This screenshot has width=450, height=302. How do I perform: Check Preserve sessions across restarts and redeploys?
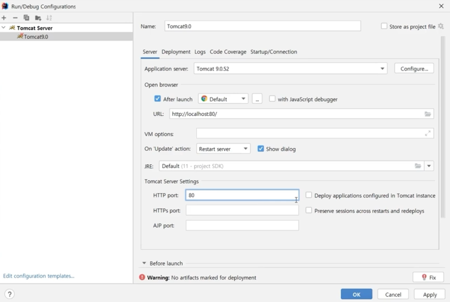(309, 210)
